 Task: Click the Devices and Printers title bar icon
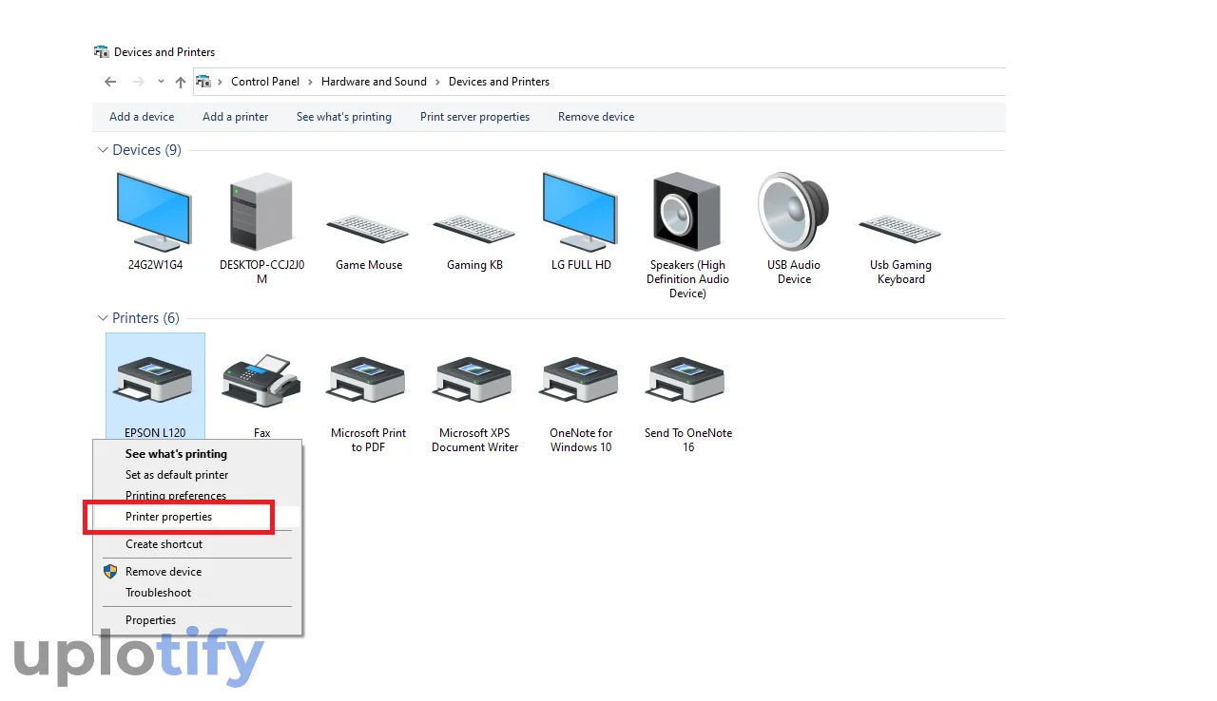pyautogui.click(x=102, y=52)
